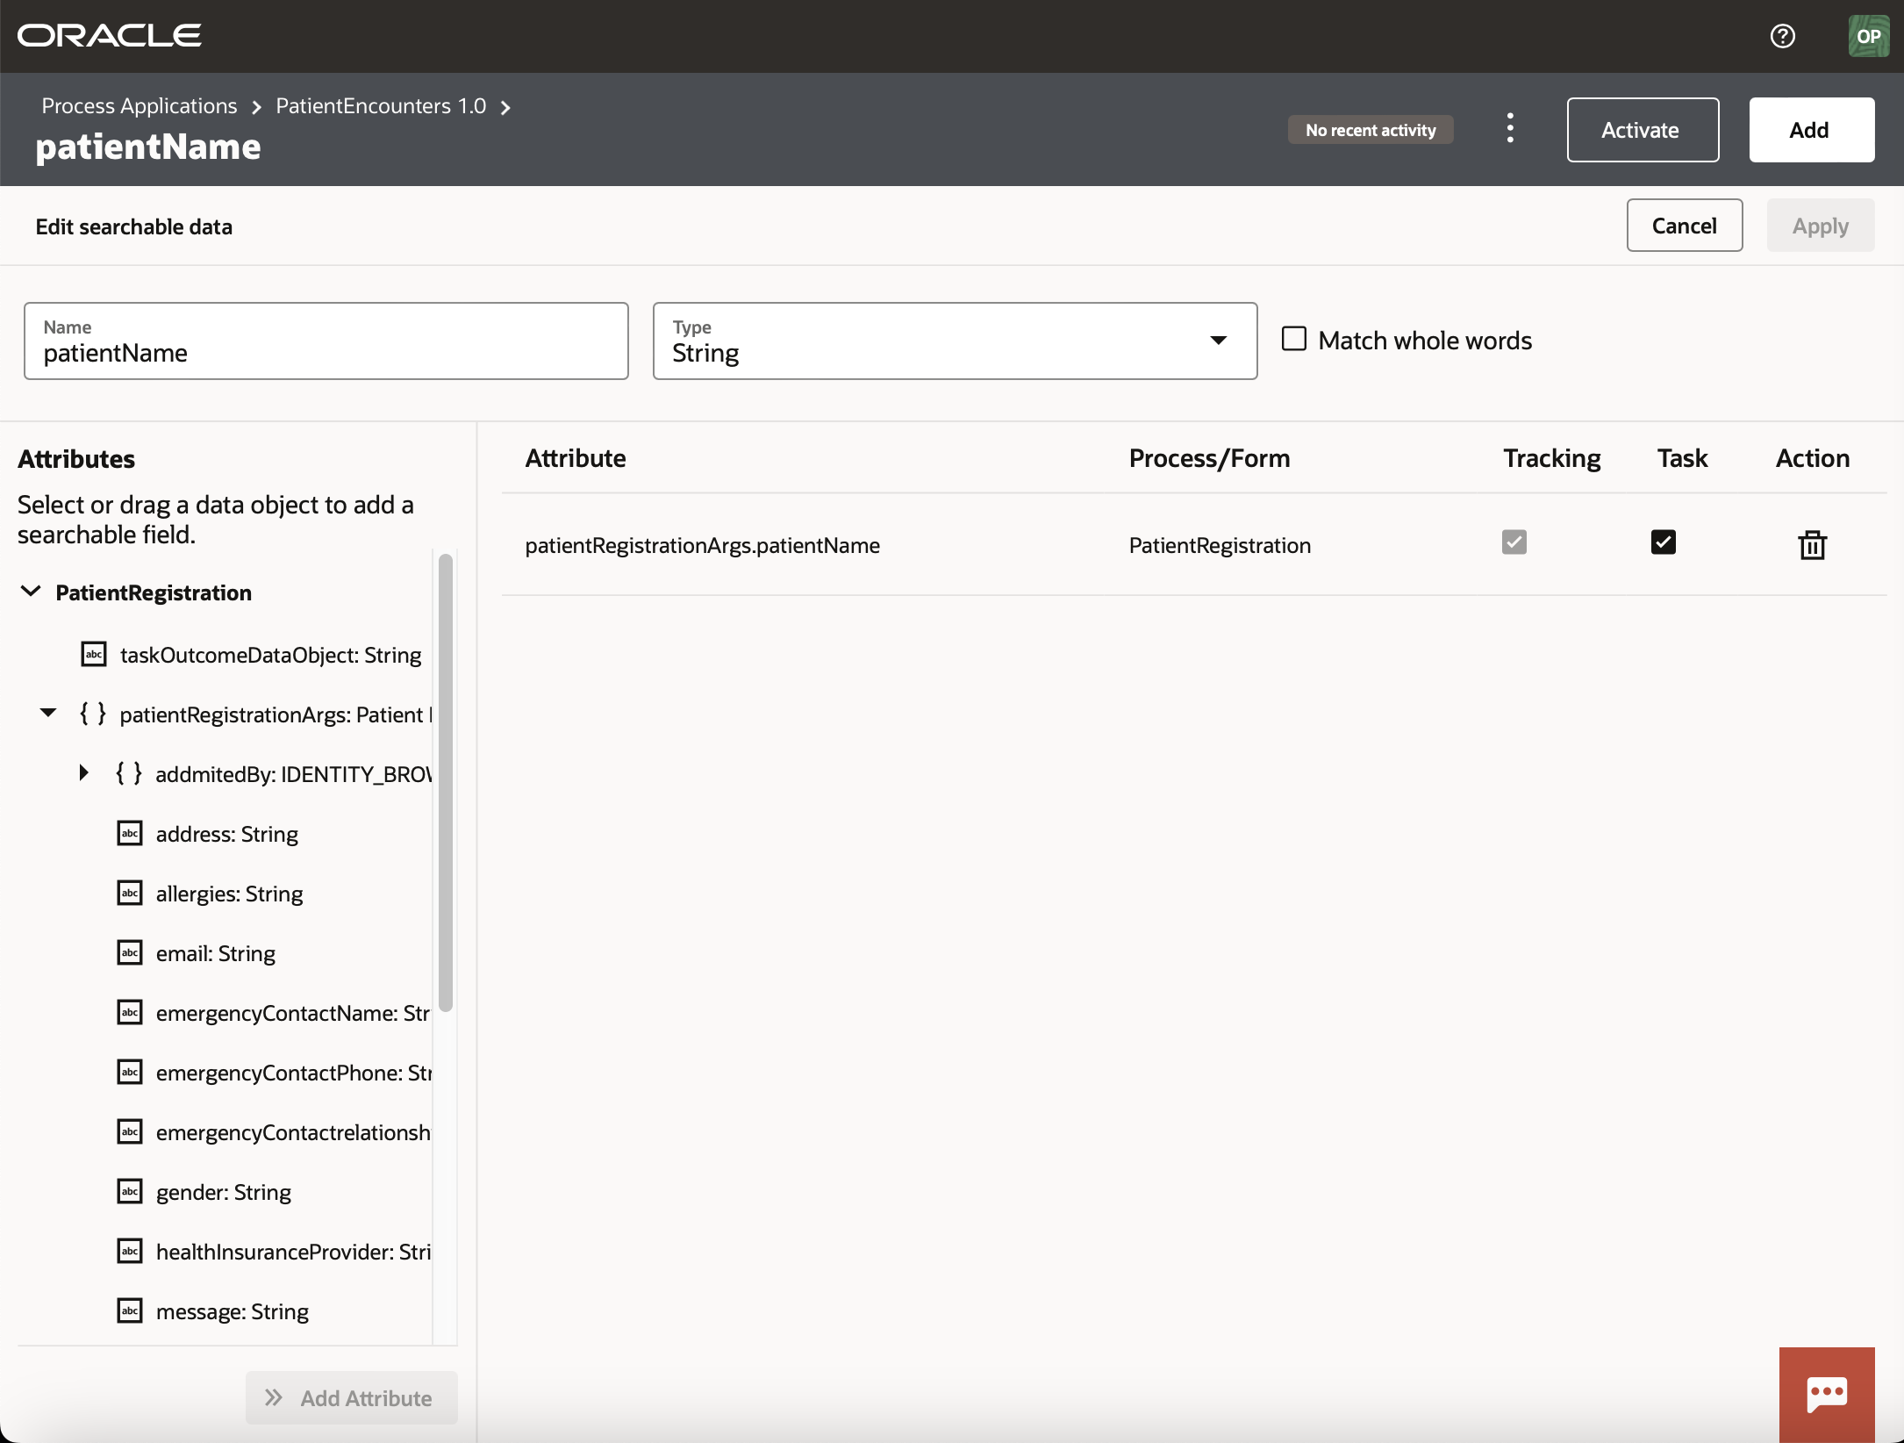
Task: Cancel editing searchable data
Action: click(x=1684, y=225)
